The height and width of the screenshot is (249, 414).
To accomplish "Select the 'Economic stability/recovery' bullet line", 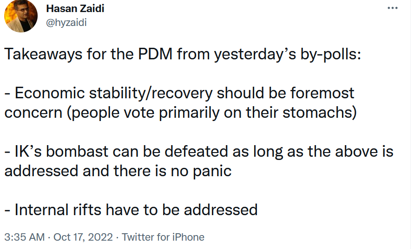I will 179,93.
